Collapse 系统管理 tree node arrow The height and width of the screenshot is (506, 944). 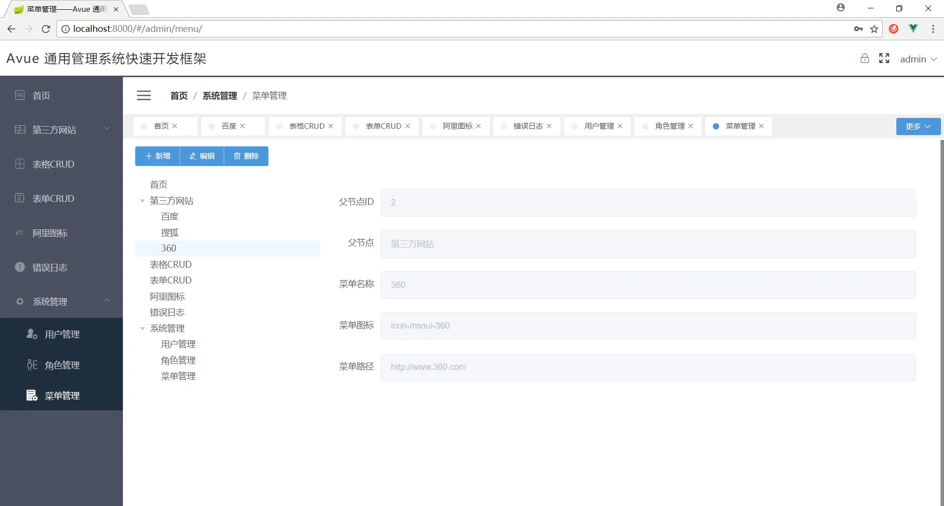(x=142, y=329)
